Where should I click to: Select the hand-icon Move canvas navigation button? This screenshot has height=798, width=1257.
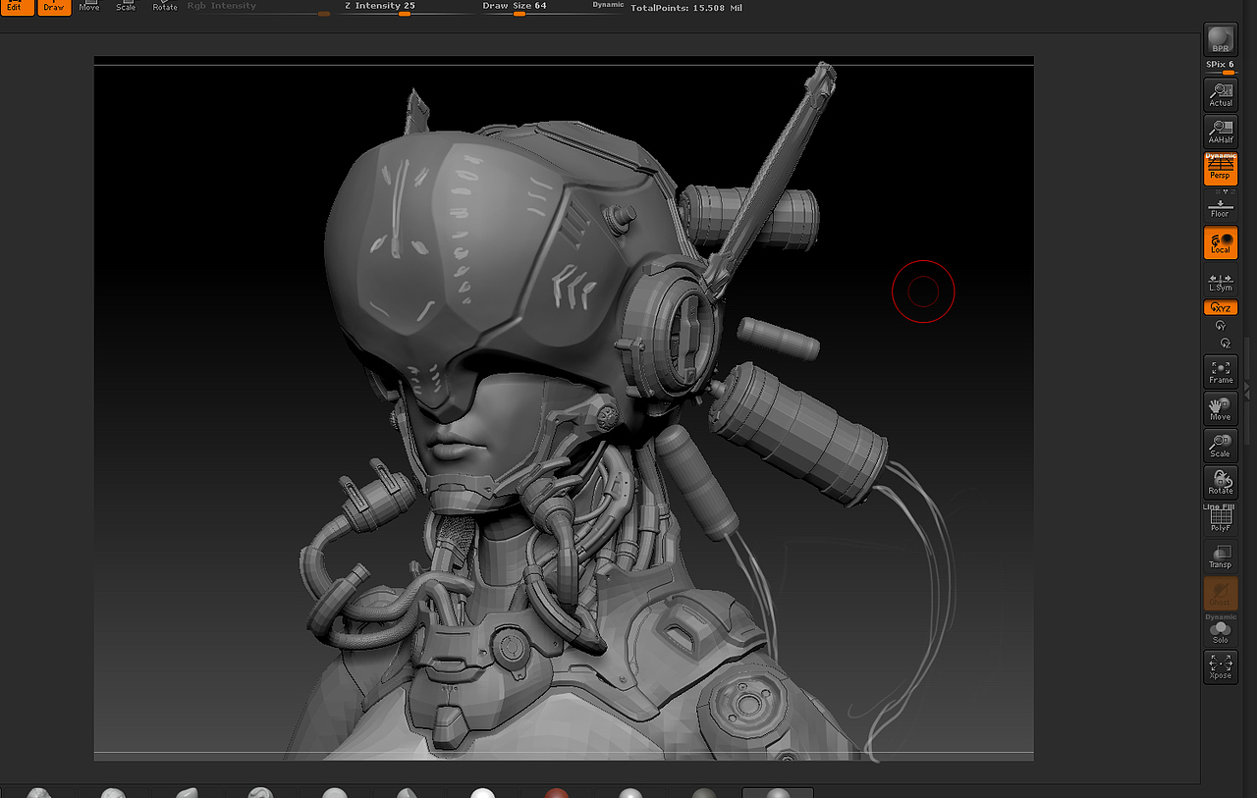(1221, 408)
